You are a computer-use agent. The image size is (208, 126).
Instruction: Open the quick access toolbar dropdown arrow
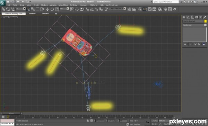[30, 2]
